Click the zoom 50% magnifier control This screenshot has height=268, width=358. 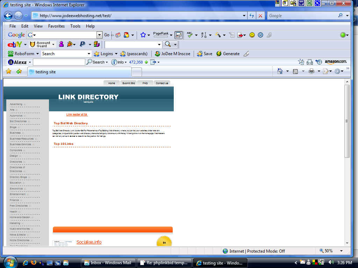point(326,251)
